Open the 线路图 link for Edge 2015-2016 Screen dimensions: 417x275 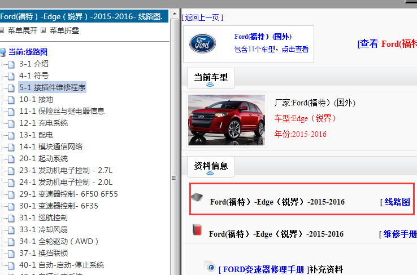(397, 202)
